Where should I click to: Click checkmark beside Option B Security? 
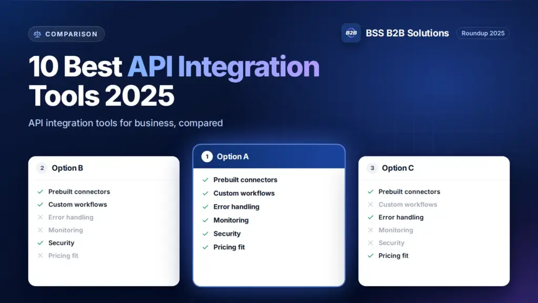[x=40, y=243]
